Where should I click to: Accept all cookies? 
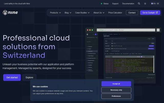[116, 84]
